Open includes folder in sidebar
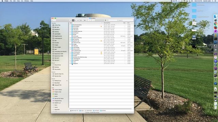 56,43
